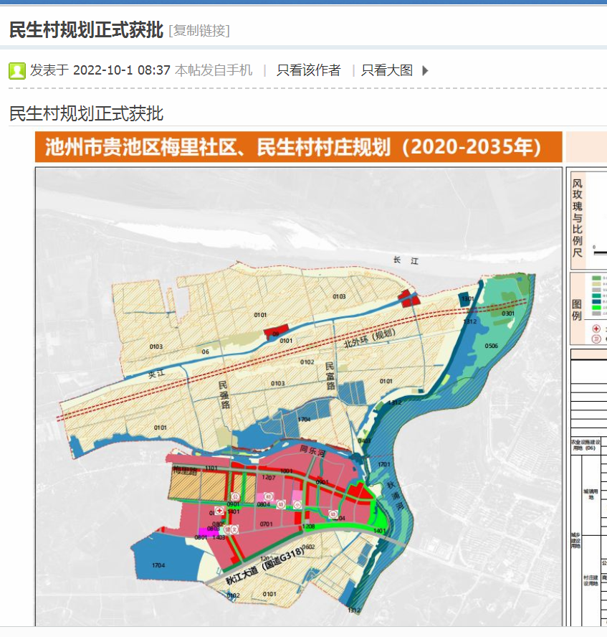The image size is (607, 637).
Task: Show only this author's posts (只看该作者)
Action: point(308,70)
